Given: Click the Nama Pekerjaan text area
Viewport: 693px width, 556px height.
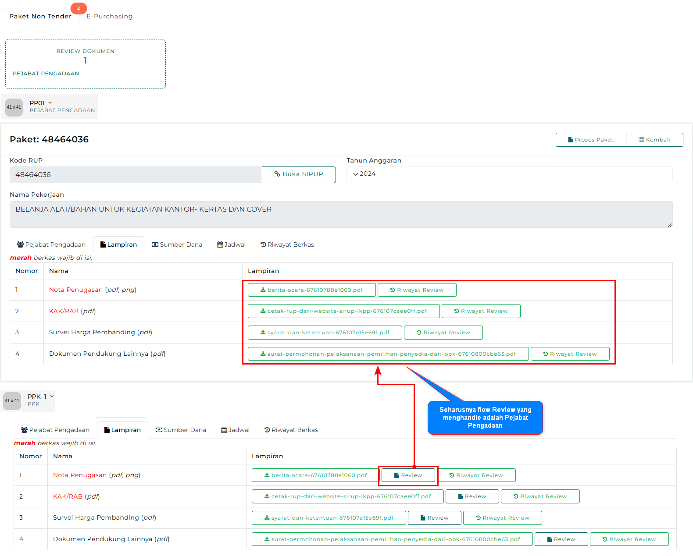Looking at the screenshot, I should pyautogui.click(x=340, y=214).
